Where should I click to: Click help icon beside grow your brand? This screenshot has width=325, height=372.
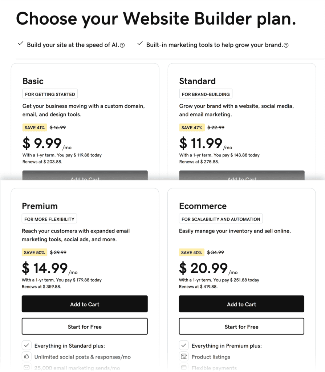pos(286,45)
